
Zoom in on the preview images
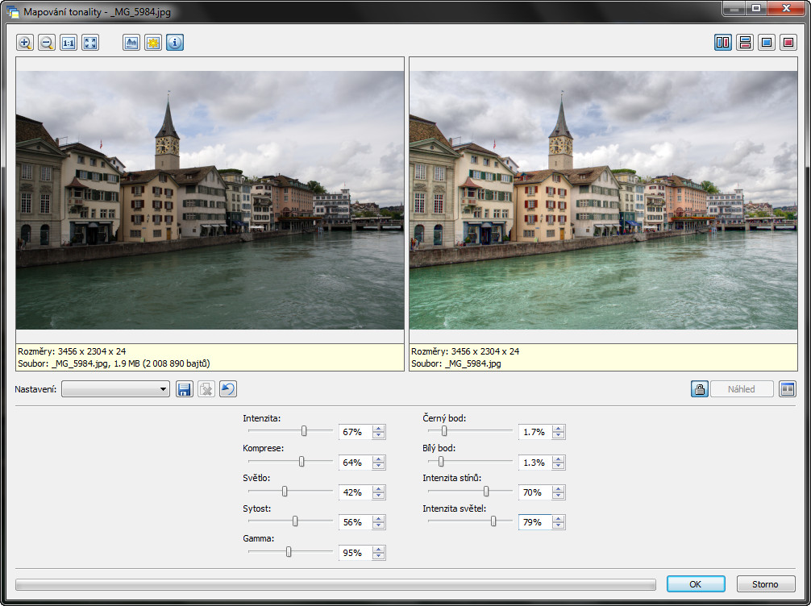coord(25,43)
